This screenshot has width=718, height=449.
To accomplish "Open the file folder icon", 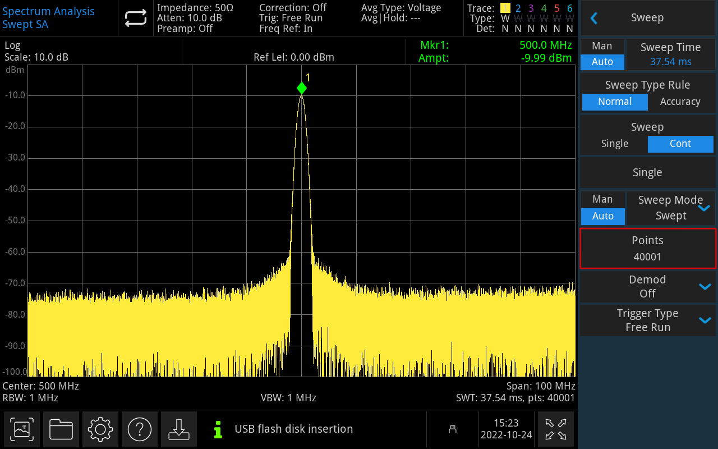I will pos(61,429).
